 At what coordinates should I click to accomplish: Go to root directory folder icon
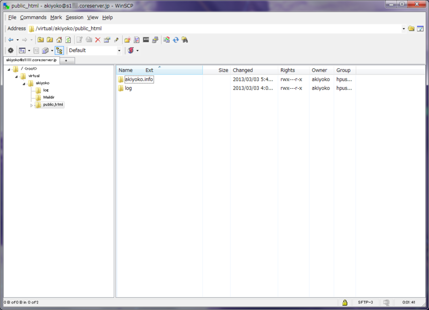pyautogui.click(x=50, y=40)
